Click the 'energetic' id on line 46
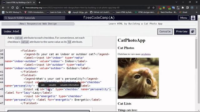This screenshot has width=200, height=112. tap(48, 96)
